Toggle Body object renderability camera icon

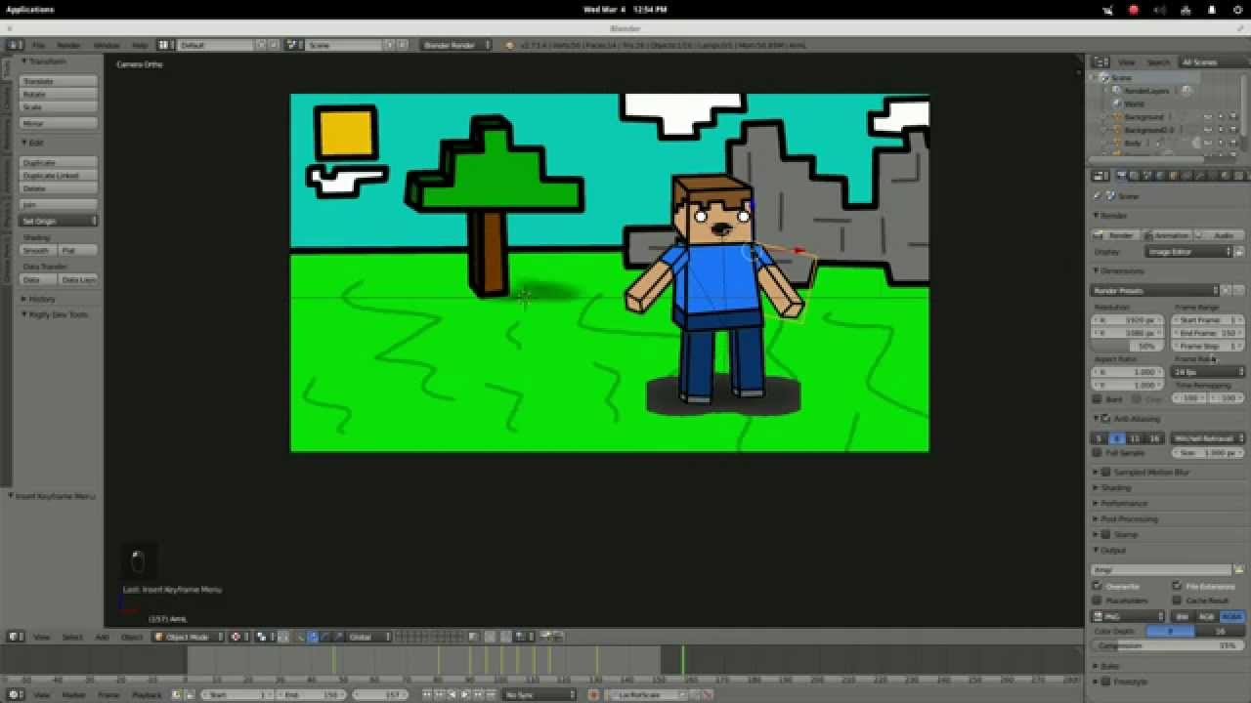coord(1232,143)
